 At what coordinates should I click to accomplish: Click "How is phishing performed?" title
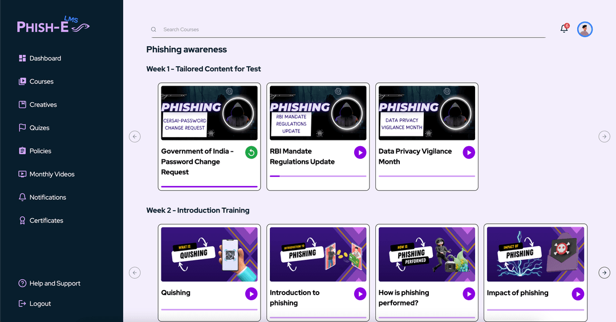coord(404,297)
